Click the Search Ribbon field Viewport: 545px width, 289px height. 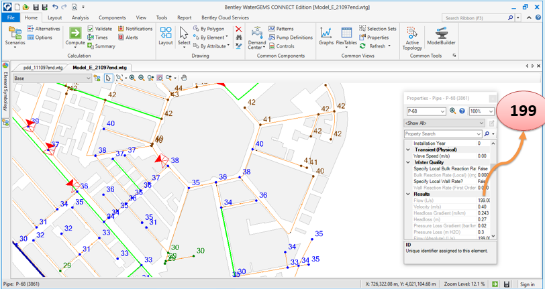475,17
